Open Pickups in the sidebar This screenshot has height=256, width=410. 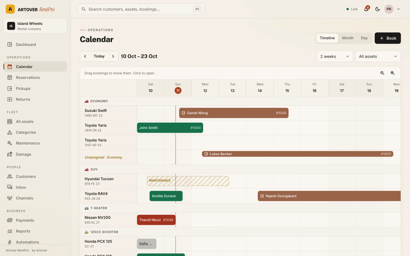(x=35, y=89)
